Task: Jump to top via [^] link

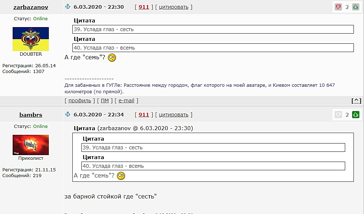Action: click(356, 100)
